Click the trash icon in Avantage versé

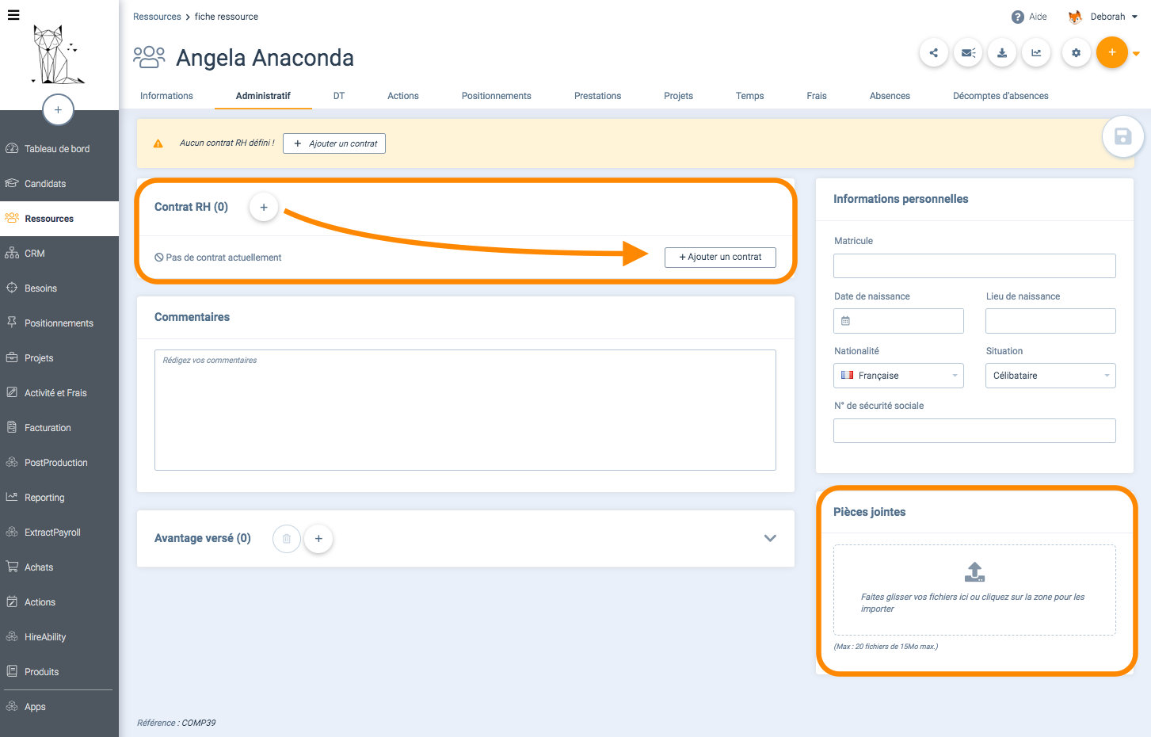287,538
